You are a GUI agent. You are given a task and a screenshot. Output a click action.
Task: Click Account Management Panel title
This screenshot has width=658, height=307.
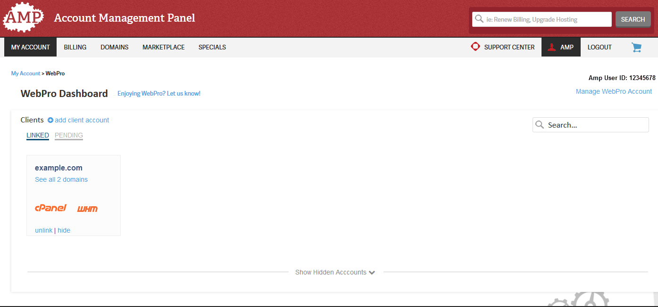(125, 18)
